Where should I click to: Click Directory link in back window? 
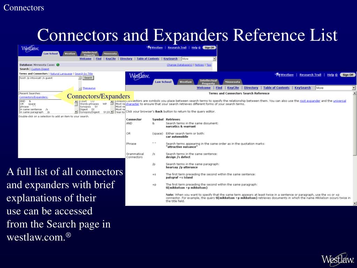click(126, 59)
